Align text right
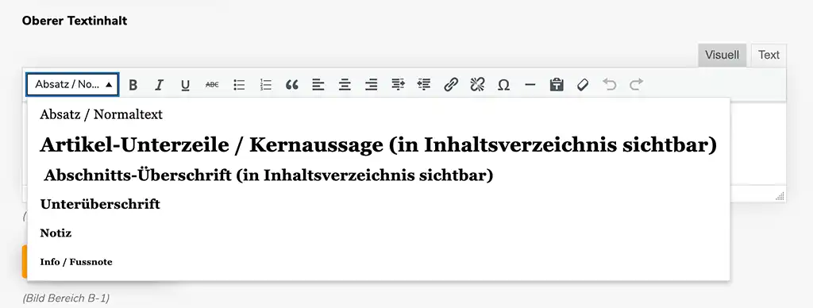 tap(372, 84)
